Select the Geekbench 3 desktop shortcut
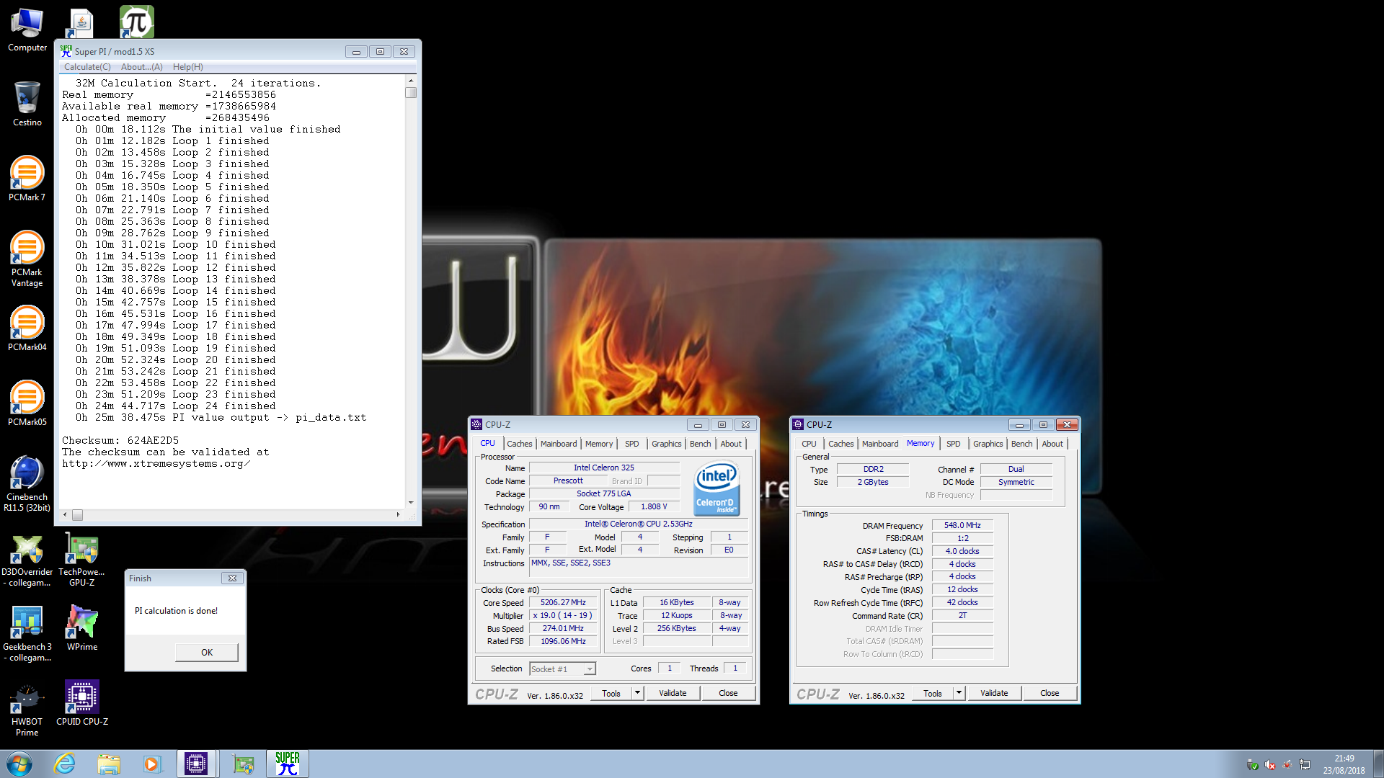 (x=27, y=634)
